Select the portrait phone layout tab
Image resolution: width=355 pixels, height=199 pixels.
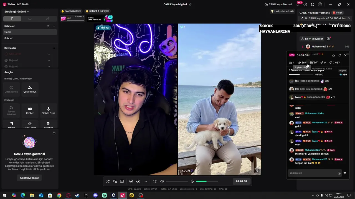(x=12, y=19)
